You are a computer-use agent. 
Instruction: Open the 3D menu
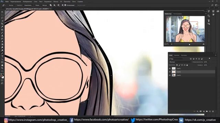click(x=61, y=2)
